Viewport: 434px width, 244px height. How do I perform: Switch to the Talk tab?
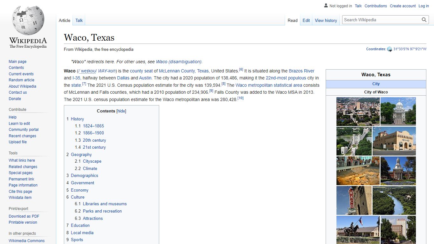(x=79, y=20)
